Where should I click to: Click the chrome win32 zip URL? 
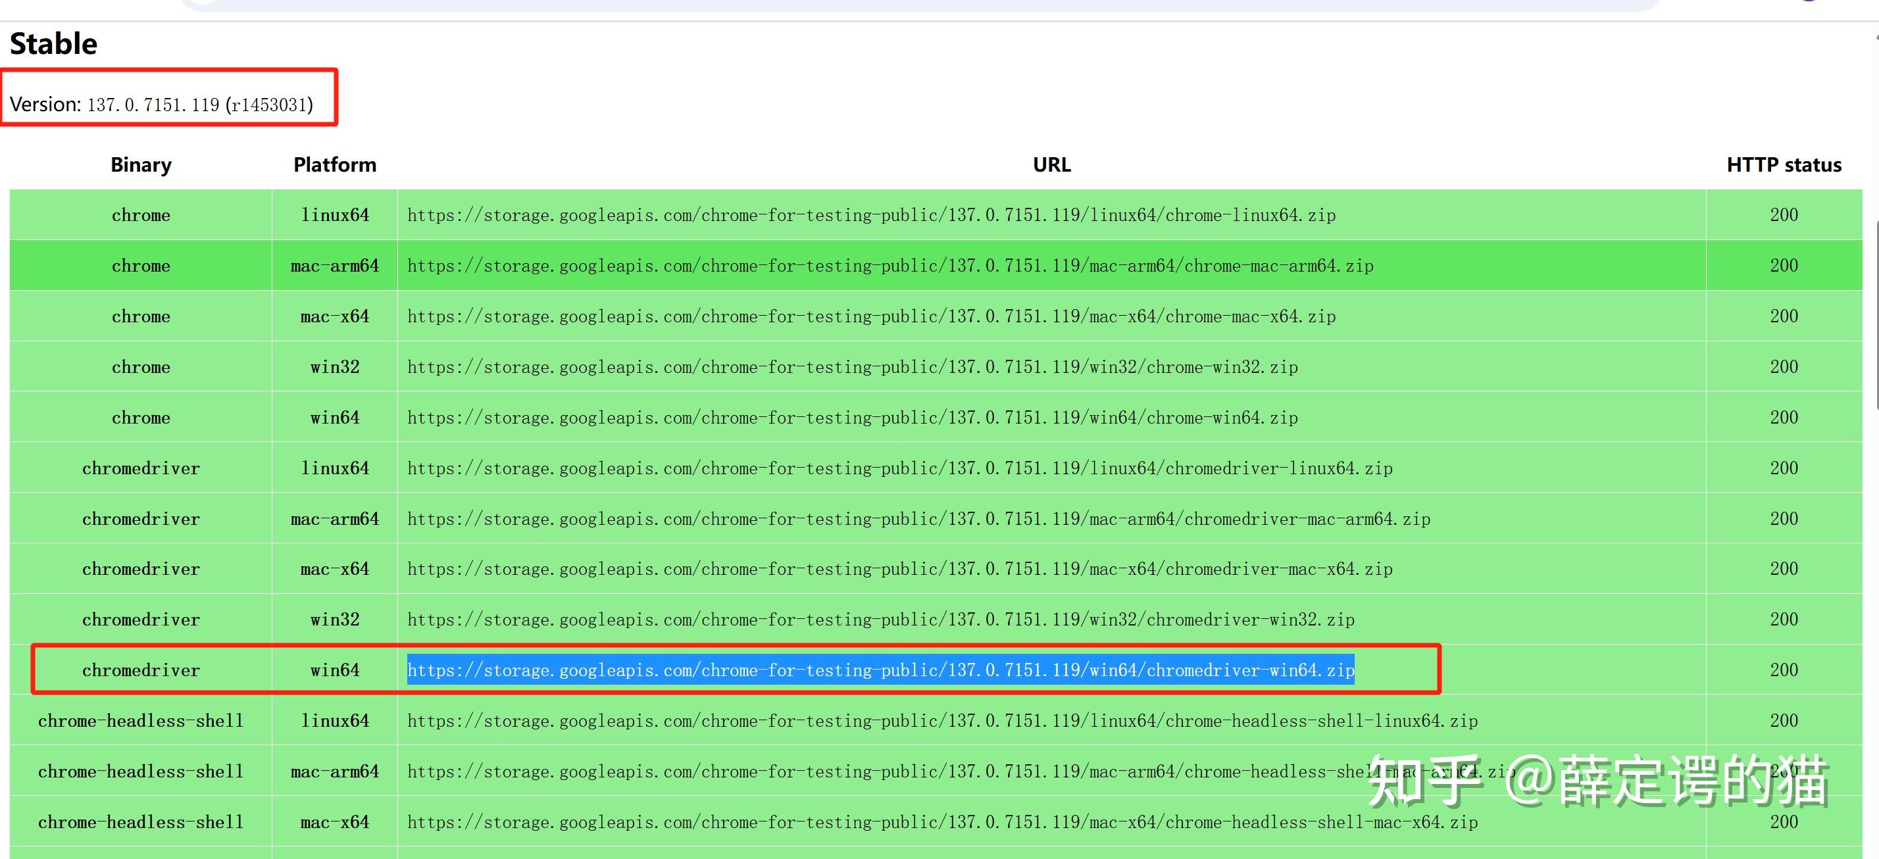click(x=852, y=367)
